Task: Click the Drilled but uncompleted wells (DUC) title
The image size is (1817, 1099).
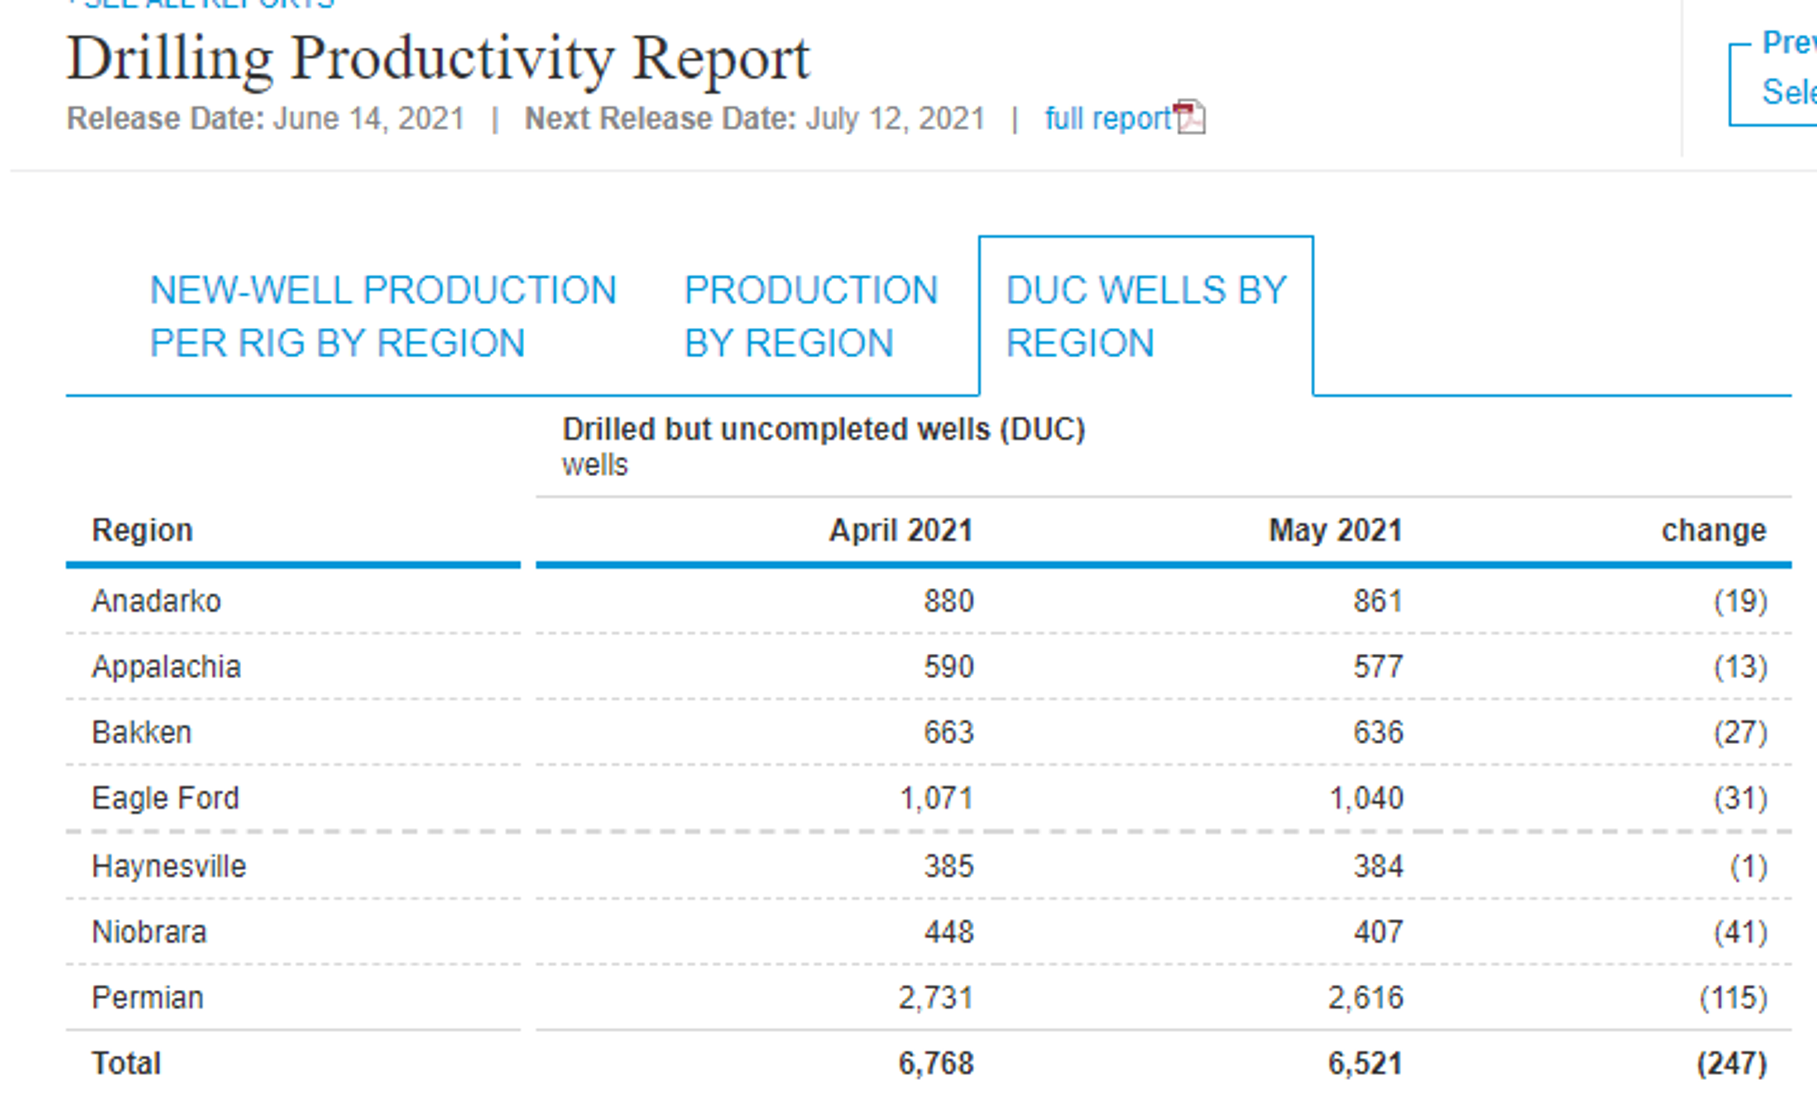Action: coord(824,429)
